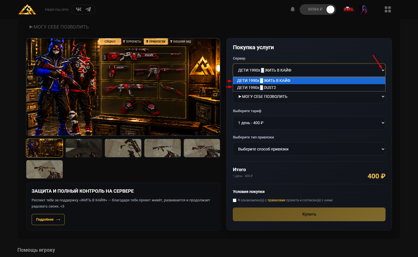
Task: Open notifications bell
Action: 293,9
